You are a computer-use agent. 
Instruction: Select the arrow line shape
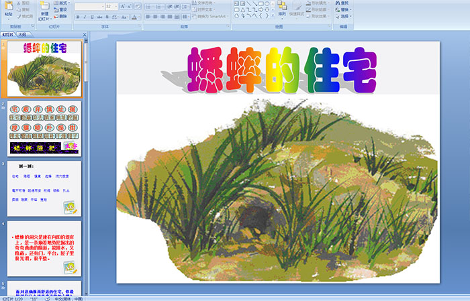point(254,3)
